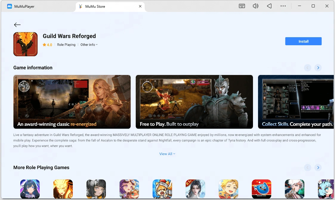
Task: Open the purple-haired goggles girl game icon
Action: pos(129,189)
